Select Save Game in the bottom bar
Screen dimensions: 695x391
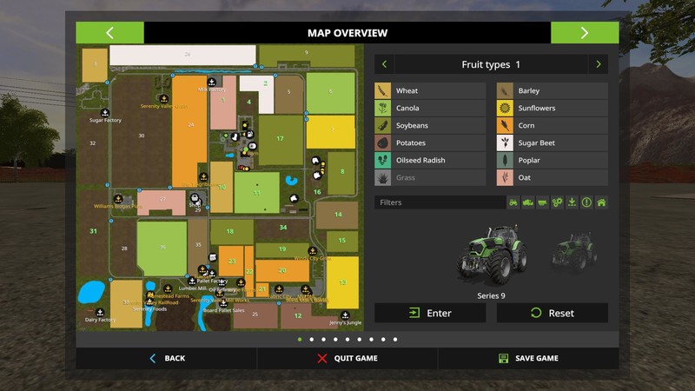pos(528,358)
